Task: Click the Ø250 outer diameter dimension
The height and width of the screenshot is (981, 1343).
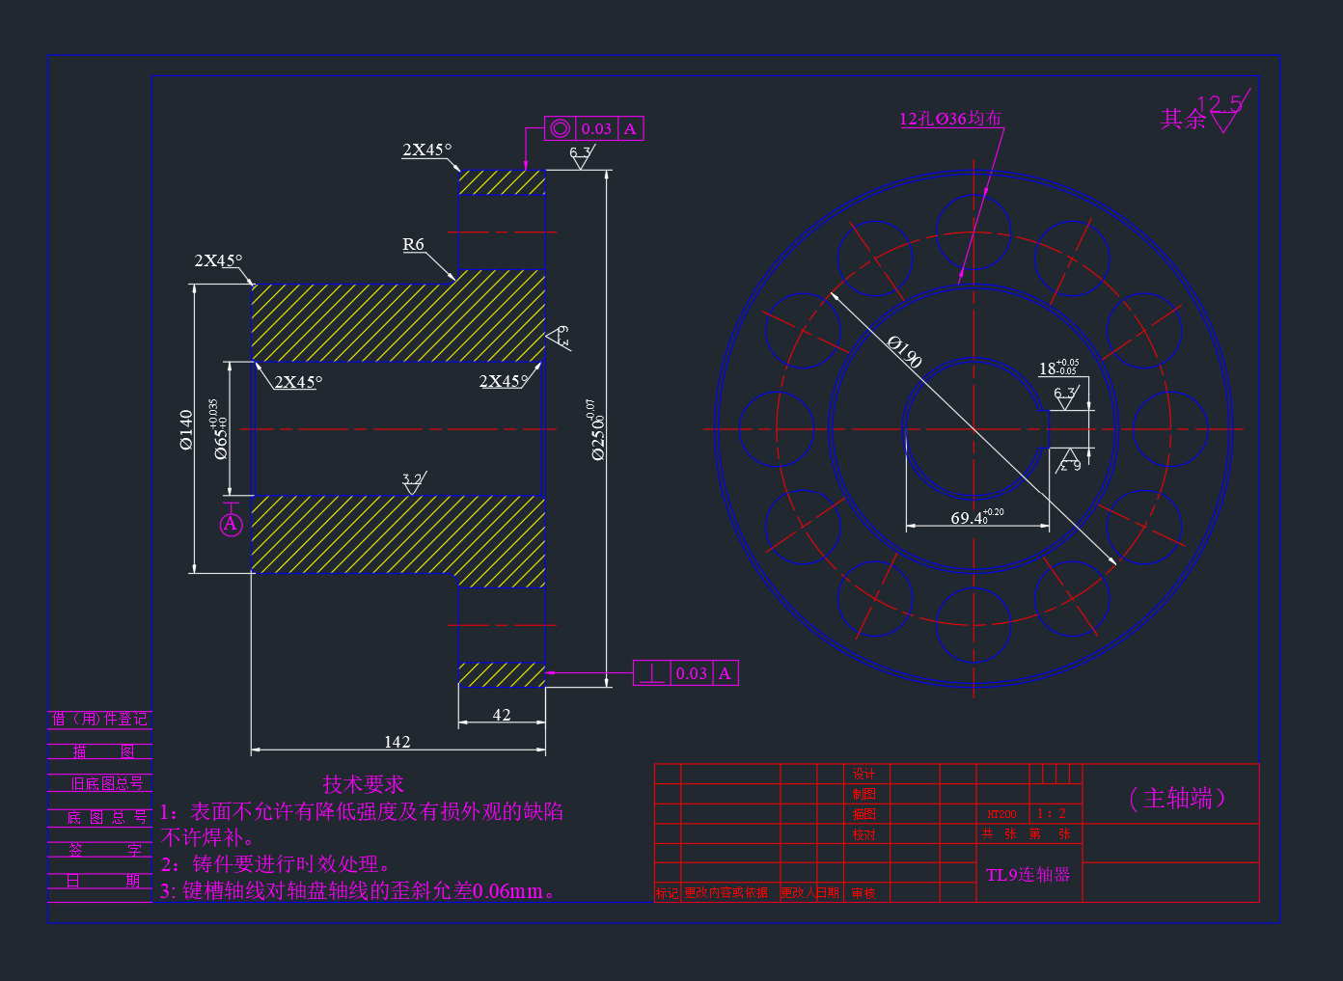Action: [x=596, y=429]
